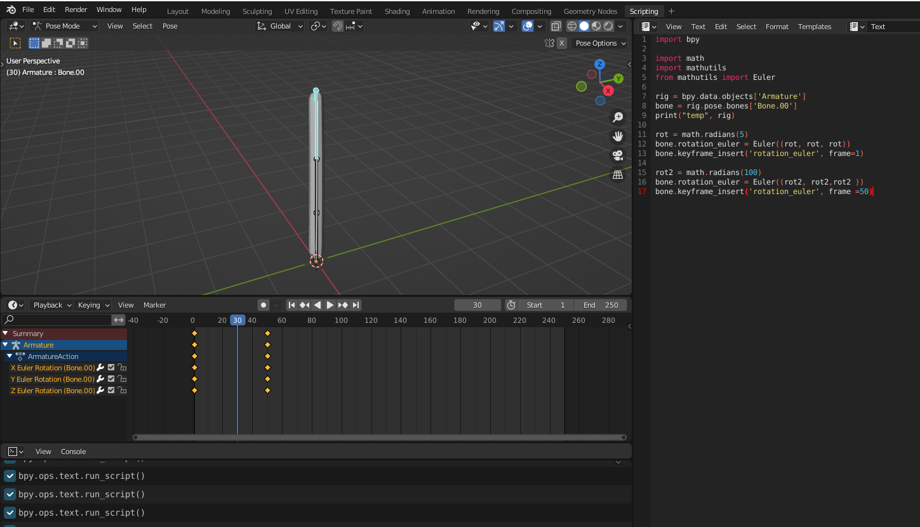Screen dimensions: 920x527
Task: Click the zoom magnifier viewport icon
Action: tap(617, 117)
